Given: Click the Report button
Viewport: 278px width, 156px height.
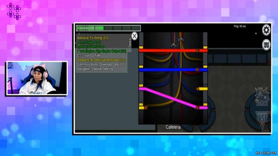Looking at the screenshot, I should pos(262,97).
